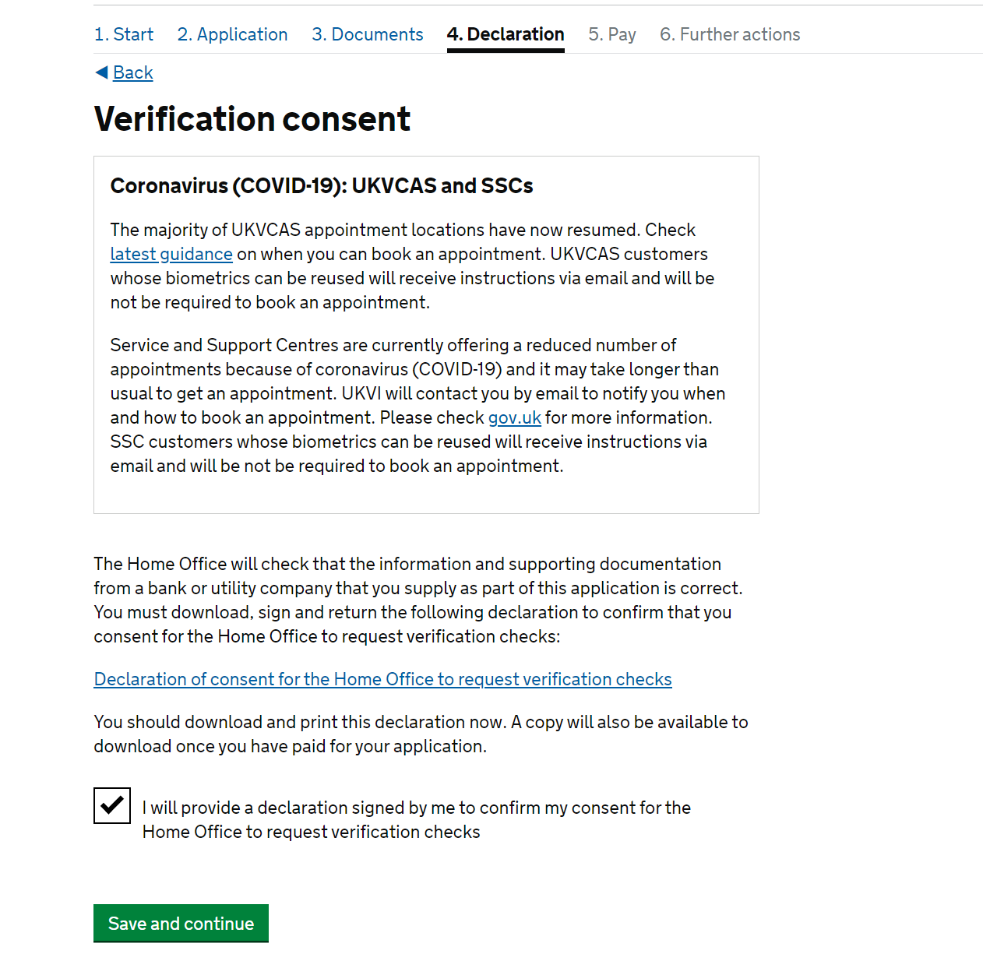
Task: Open the latest guidance link
Action: click(x=171, y=254)
